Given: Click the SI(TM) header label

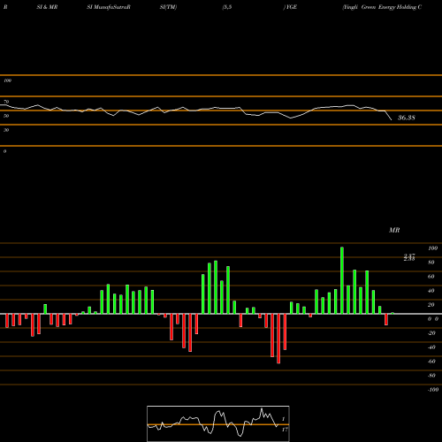Looking at the screenshot, I should coord(169,7).
